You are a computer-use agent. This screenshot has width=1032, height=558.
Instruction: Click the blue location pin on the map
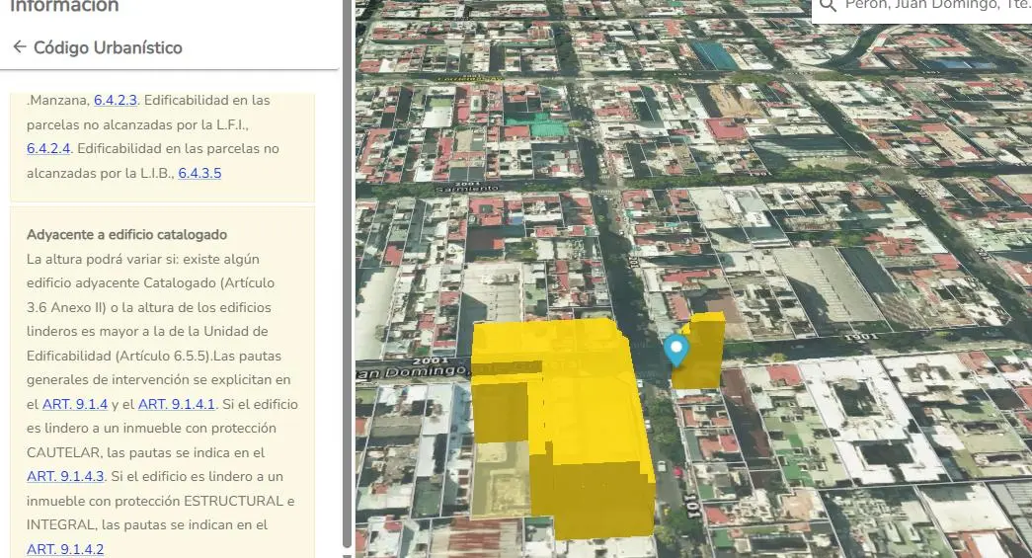[x=675, y=351]
